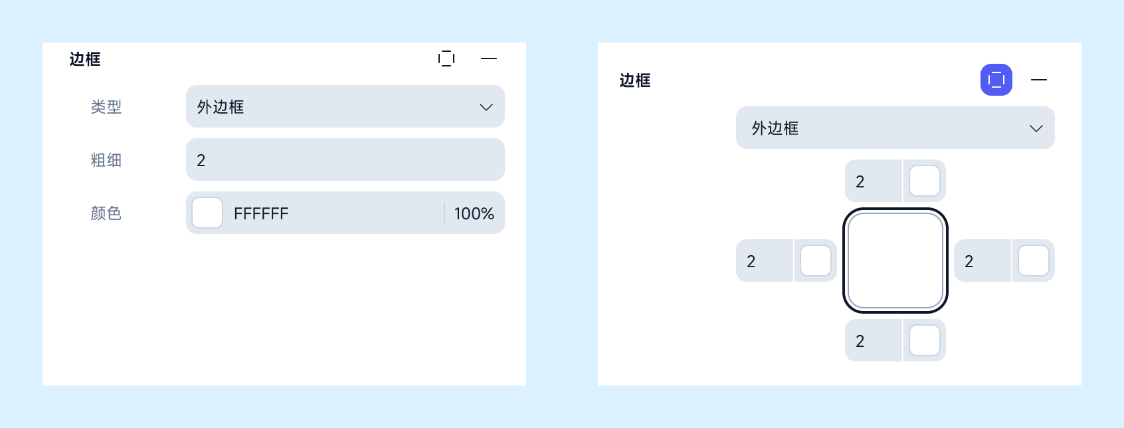This screenshot has width=1124, height=428.
Task: Click the white color swatch beside FFFFFF
Action: point(207,213)
